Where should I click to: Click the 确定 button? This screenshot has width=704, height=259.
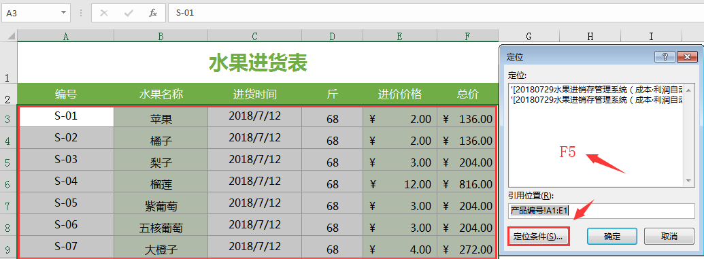tap(612, 236)
